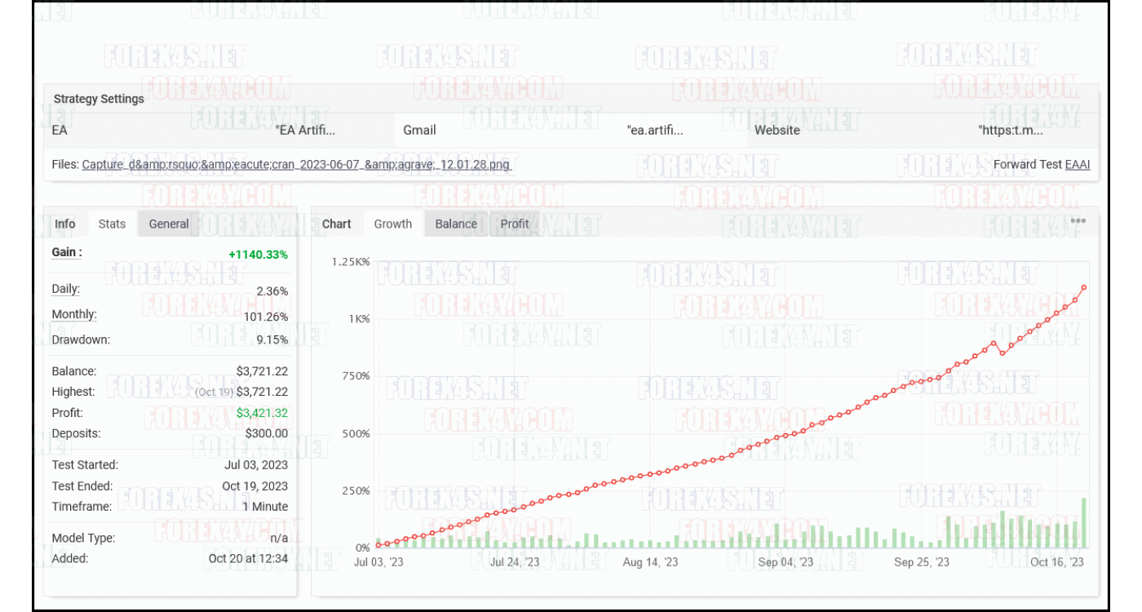Expand the truncated "EA Artifi..." value

coord(305,130)
